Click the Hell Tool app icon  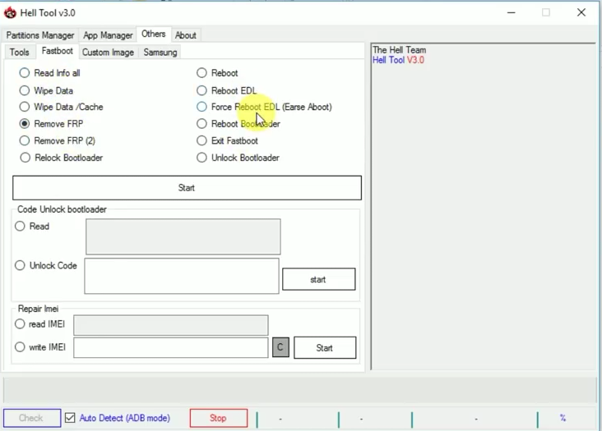[10, 12]
